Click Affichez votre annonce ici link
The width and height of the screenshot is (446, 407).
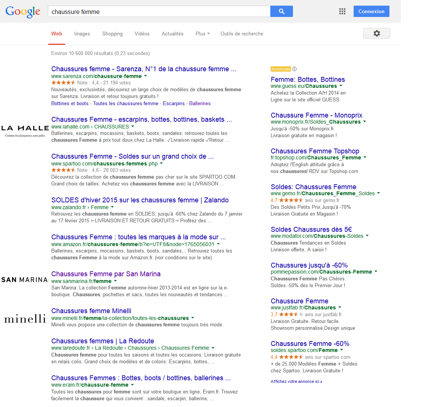click(296, 381)
